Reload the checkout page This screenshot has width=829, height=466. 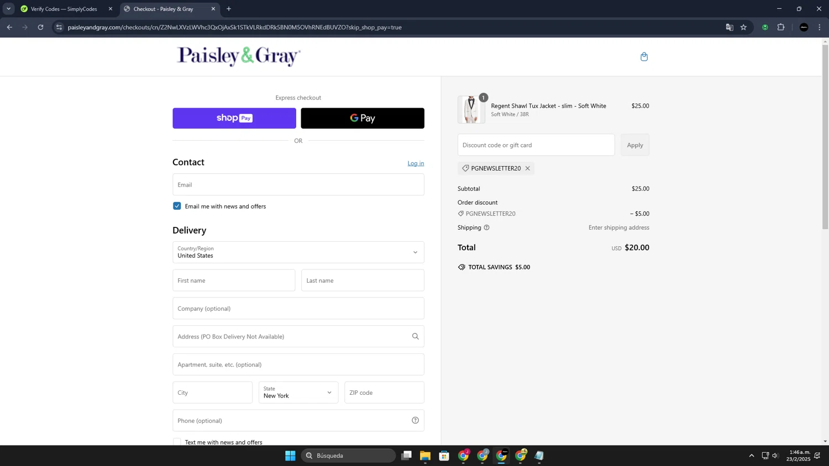tap(40, 27)
